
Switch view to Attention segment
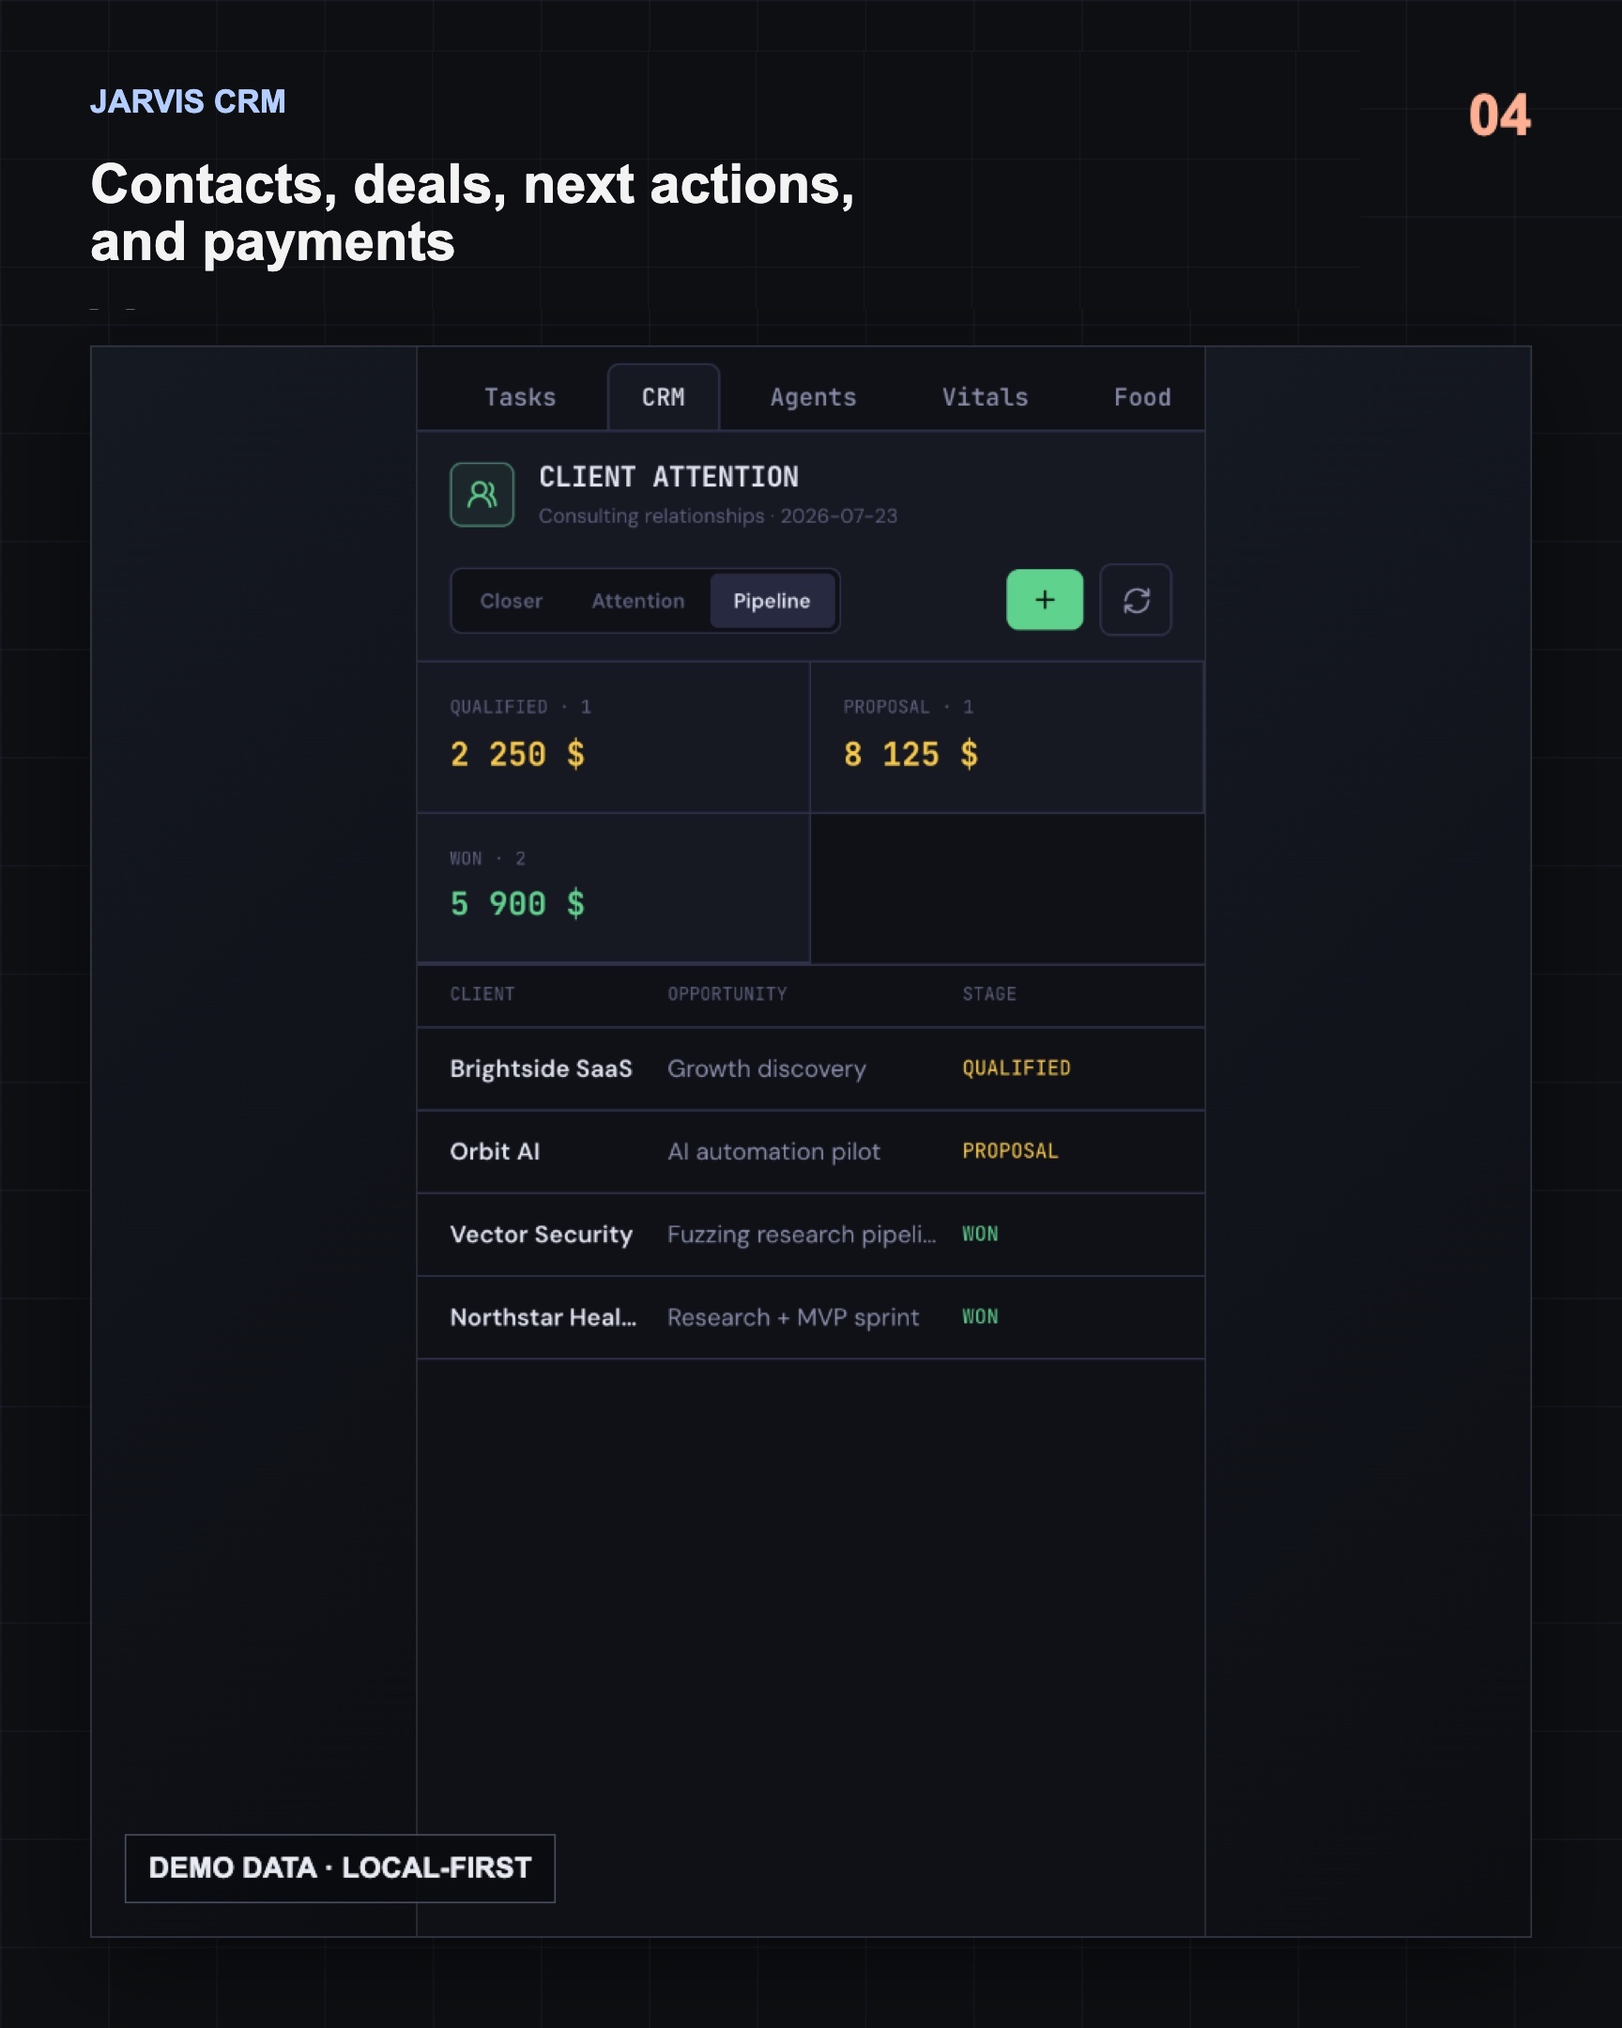pos(637,601)
